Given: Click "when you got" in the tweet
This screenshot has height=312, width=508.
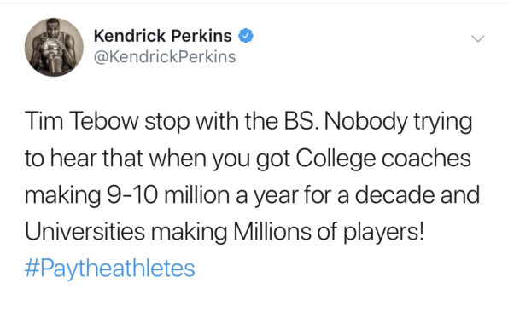Looking at the screenshot, I should [219, 159].
